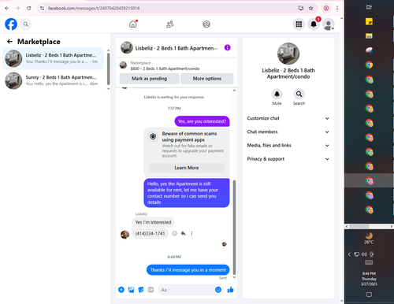Click the address bar URL
Screen dimensions: 394x304
[94, 8]
